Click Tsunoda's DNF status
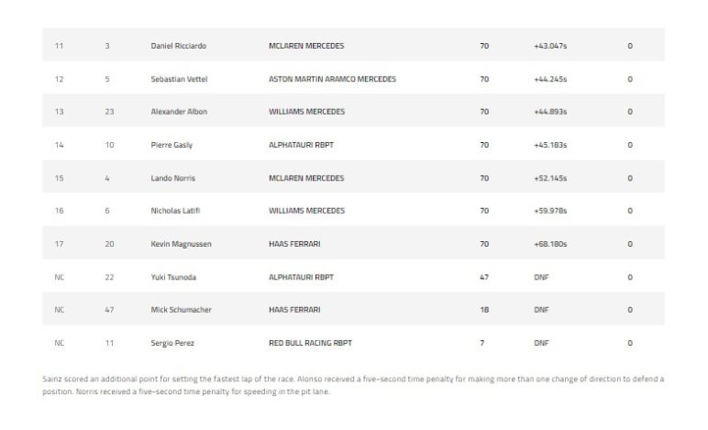 tap(540, 277)
